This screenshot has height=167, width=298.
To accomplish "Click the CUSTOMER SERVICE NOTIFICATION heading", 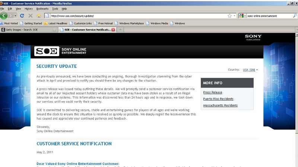I will [74, 144].
